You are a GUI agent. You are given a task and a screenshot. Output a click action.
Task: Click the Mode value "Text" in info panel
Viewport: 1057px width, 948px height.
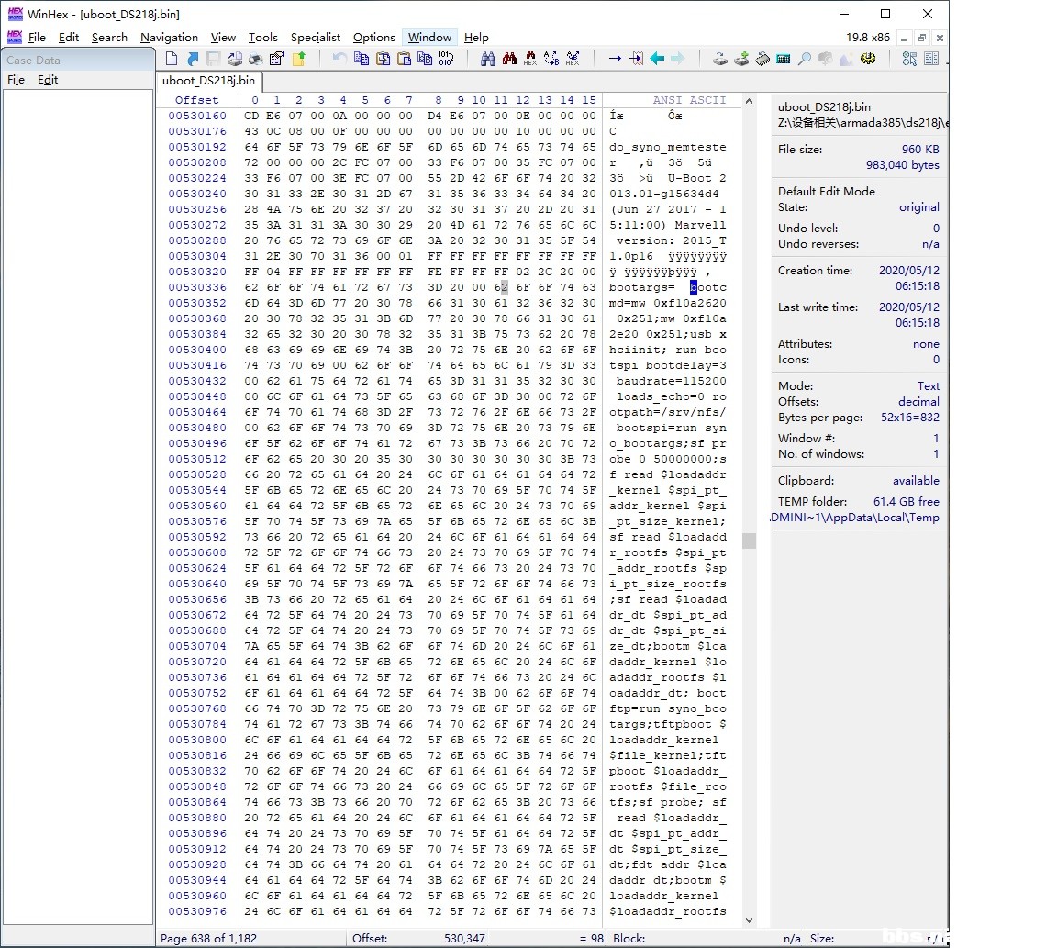coord(929,386)
